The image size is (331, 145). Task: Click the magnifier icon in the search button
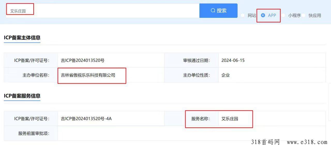click(213, 11)
